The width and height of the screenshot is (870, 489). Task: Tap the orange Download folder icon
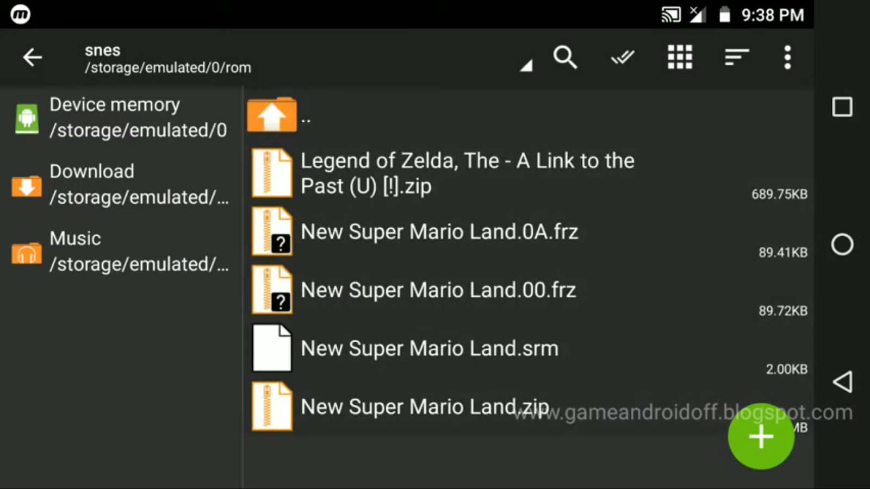tap(27, 186)
